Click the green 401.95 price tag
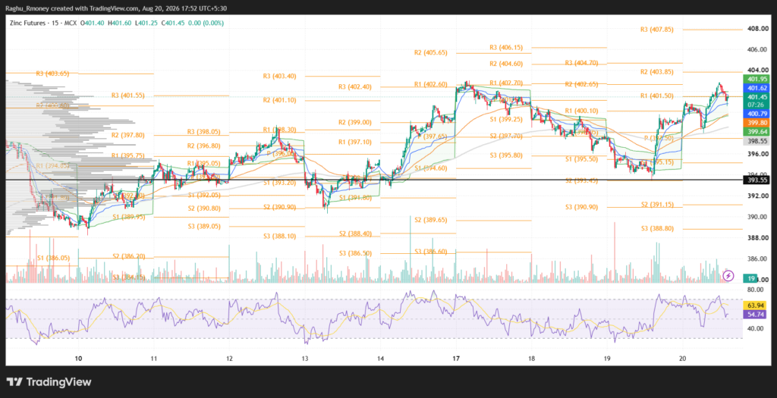Screen dimensions: 777x398 [757, 79]
